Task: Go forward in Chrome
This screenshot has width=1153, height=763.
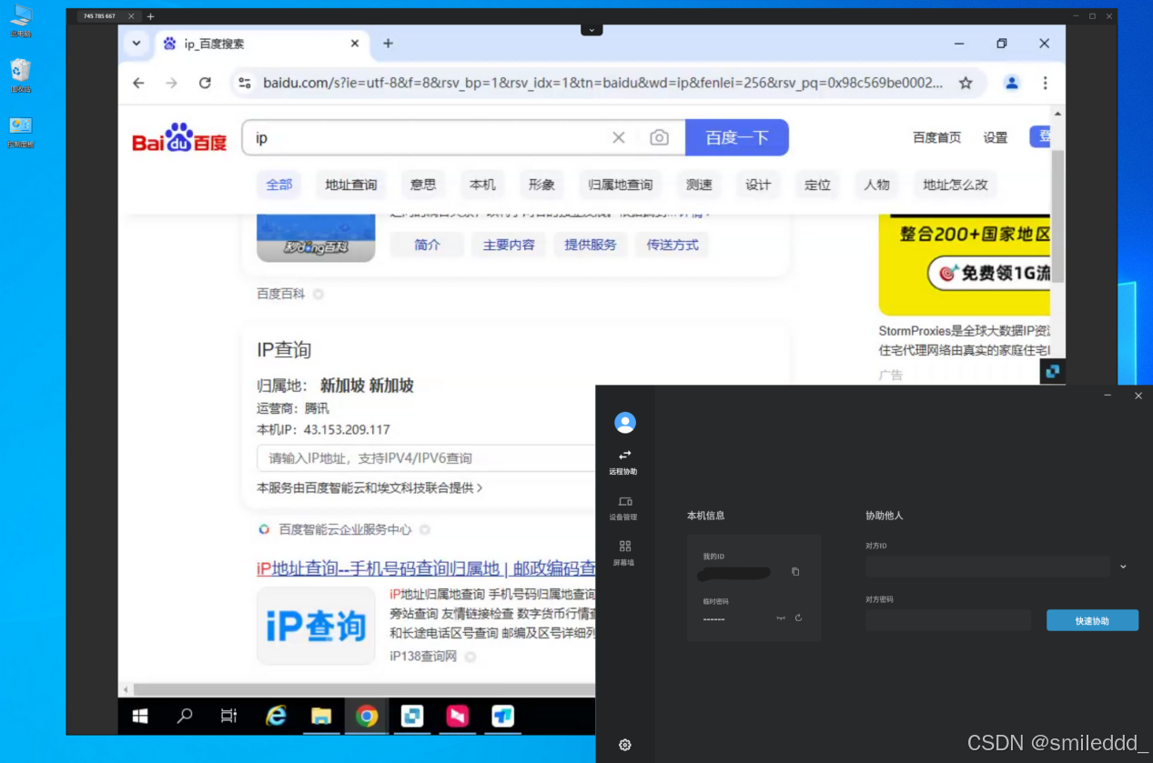Action: 171,83
